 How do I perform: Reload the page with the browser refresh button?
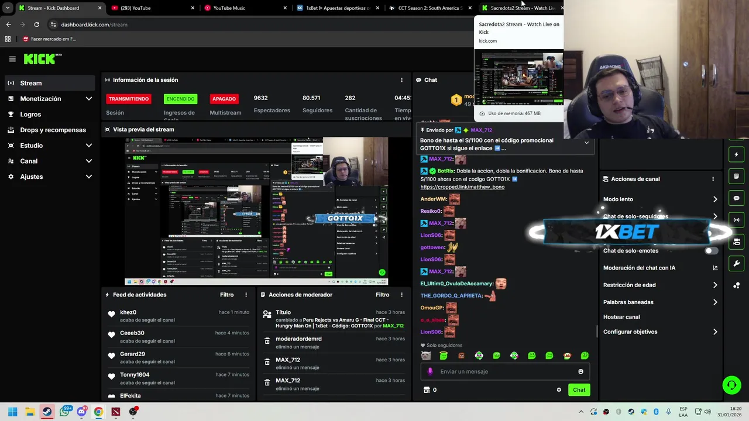36,25
